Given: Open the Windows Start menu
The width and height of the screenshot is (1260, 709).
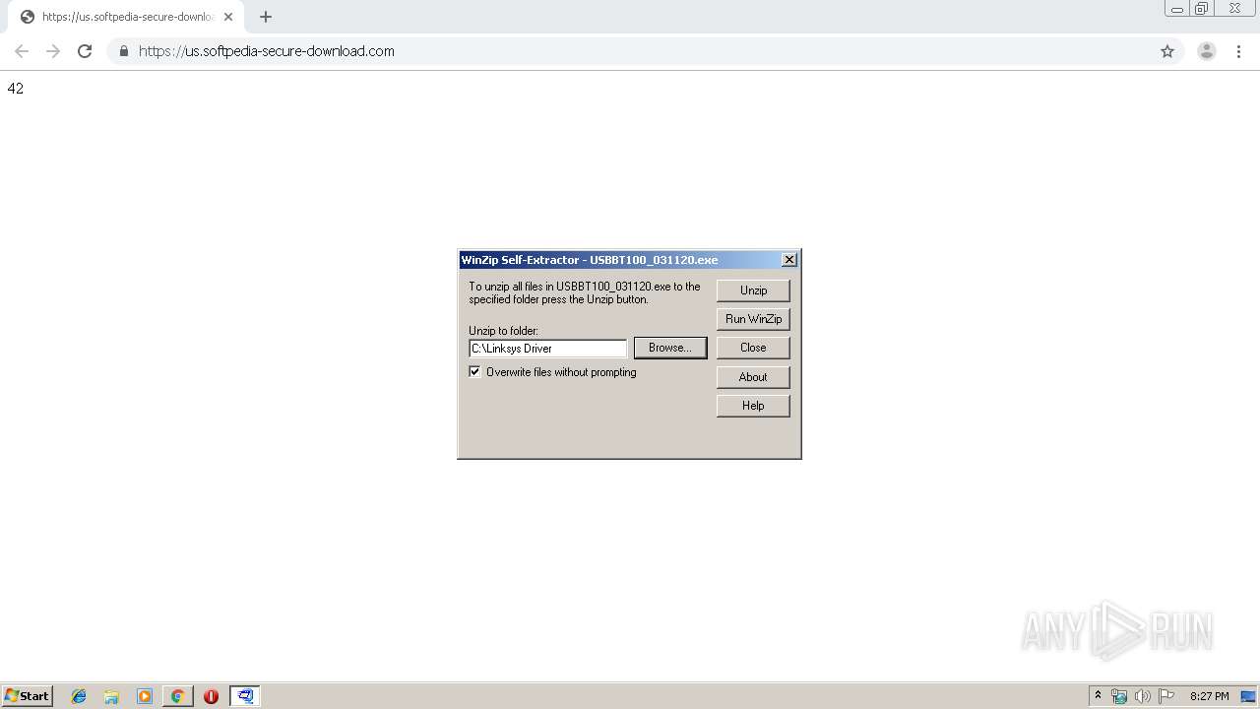Looking at the screenshot, I should coord(27,696).
